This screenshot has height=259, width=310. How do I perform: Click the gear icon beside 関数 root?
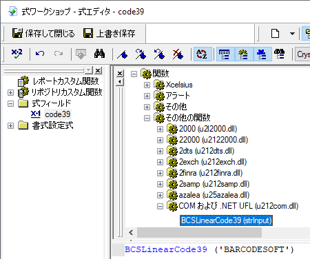146,74
